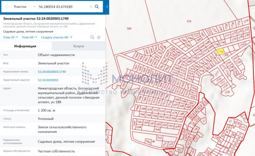Open the План КК link
255x156 pixels.
(30, 37)
